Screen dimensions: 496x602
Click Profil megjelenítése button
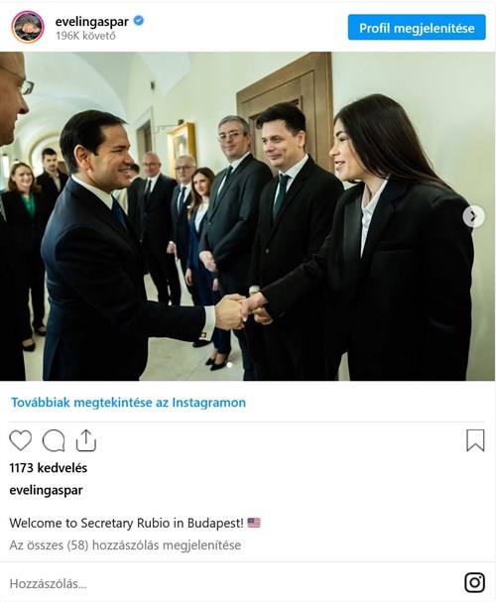pos(417,27)
